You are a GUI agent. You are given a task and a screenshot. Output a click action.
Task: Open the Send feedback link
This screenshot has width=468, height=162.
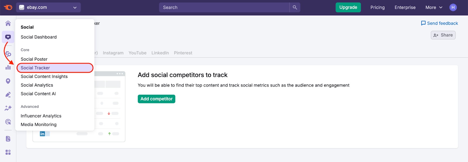coord(439,23)
